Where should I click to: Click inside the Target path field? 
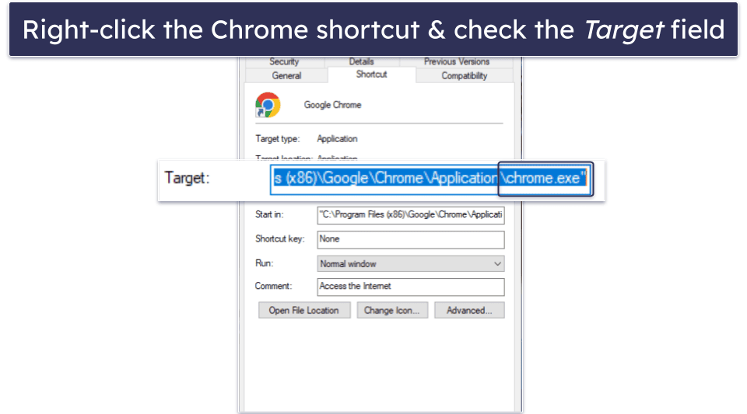(x=430, y=179)
